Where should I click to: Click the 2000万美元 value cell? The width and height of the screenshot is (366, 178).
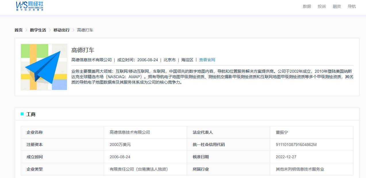click(145, 145)
